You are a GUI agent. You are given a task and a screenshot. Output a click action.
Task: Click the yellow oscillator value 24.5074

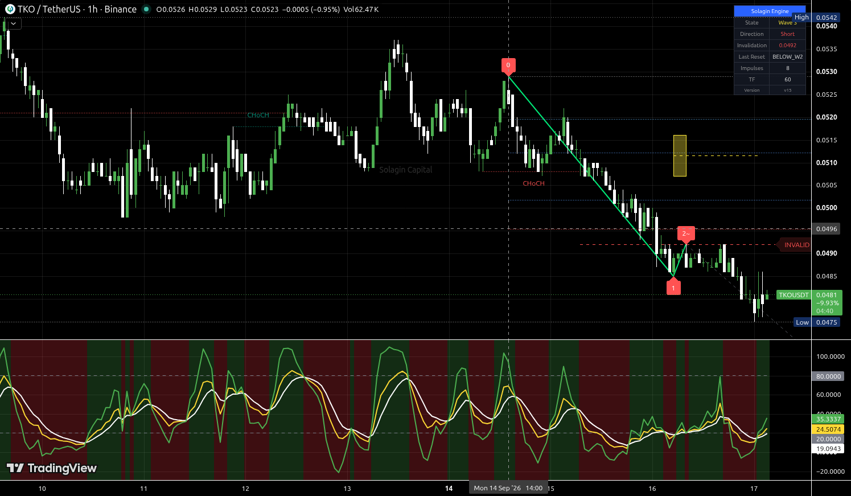click(x=828, y=429)
